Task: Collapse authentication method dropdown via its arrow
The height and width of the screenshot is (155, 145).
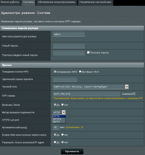Action: pos(64,112)
